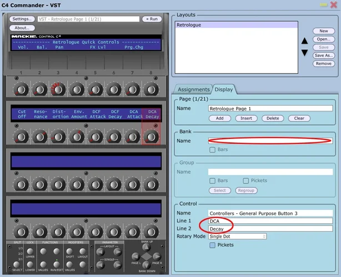Enable the Bars checkbox under Bank
The width and height of the screenshot is (341, 277).
[212, 150]
